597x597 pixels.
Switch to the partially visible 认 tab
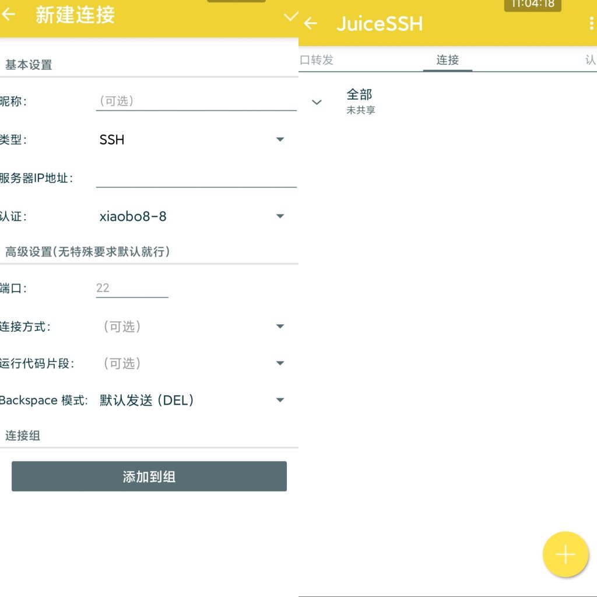[x=591, y=60]
